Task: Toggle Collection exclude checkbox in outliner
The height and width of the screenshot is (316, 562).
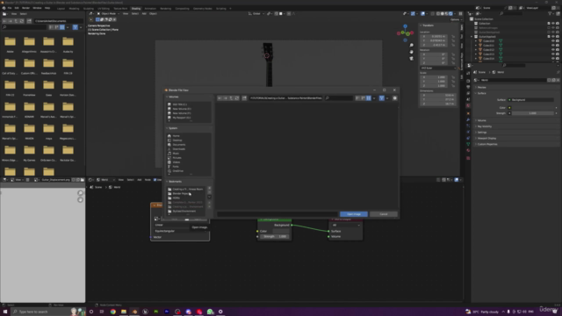Action: tap(548, 24)
